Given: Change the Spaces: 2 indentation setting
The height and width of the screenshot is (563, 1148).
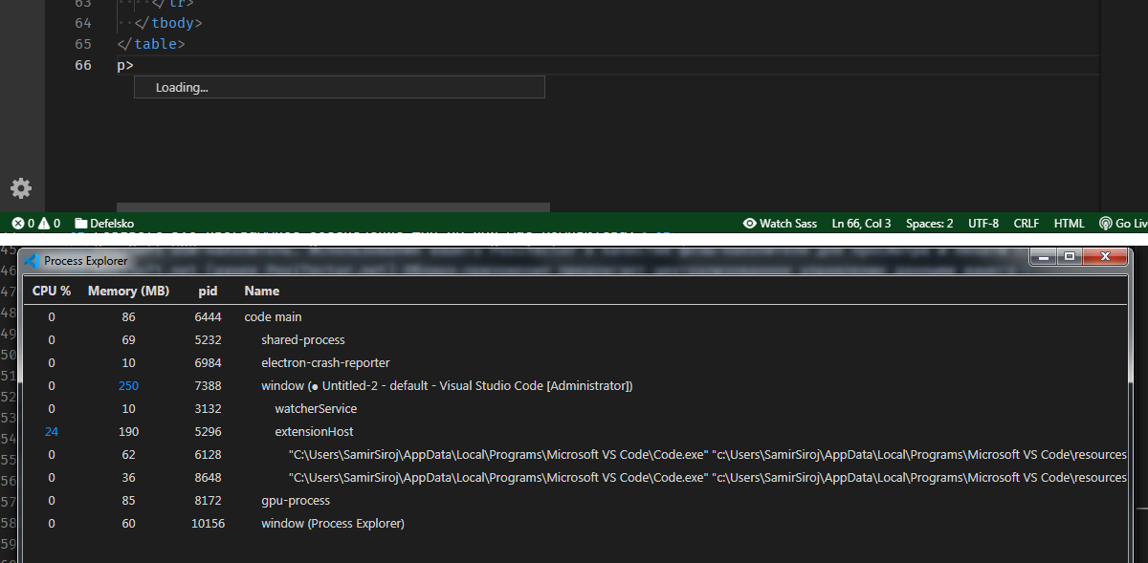Looking at the screenshot, I should [x=929, y=224].
